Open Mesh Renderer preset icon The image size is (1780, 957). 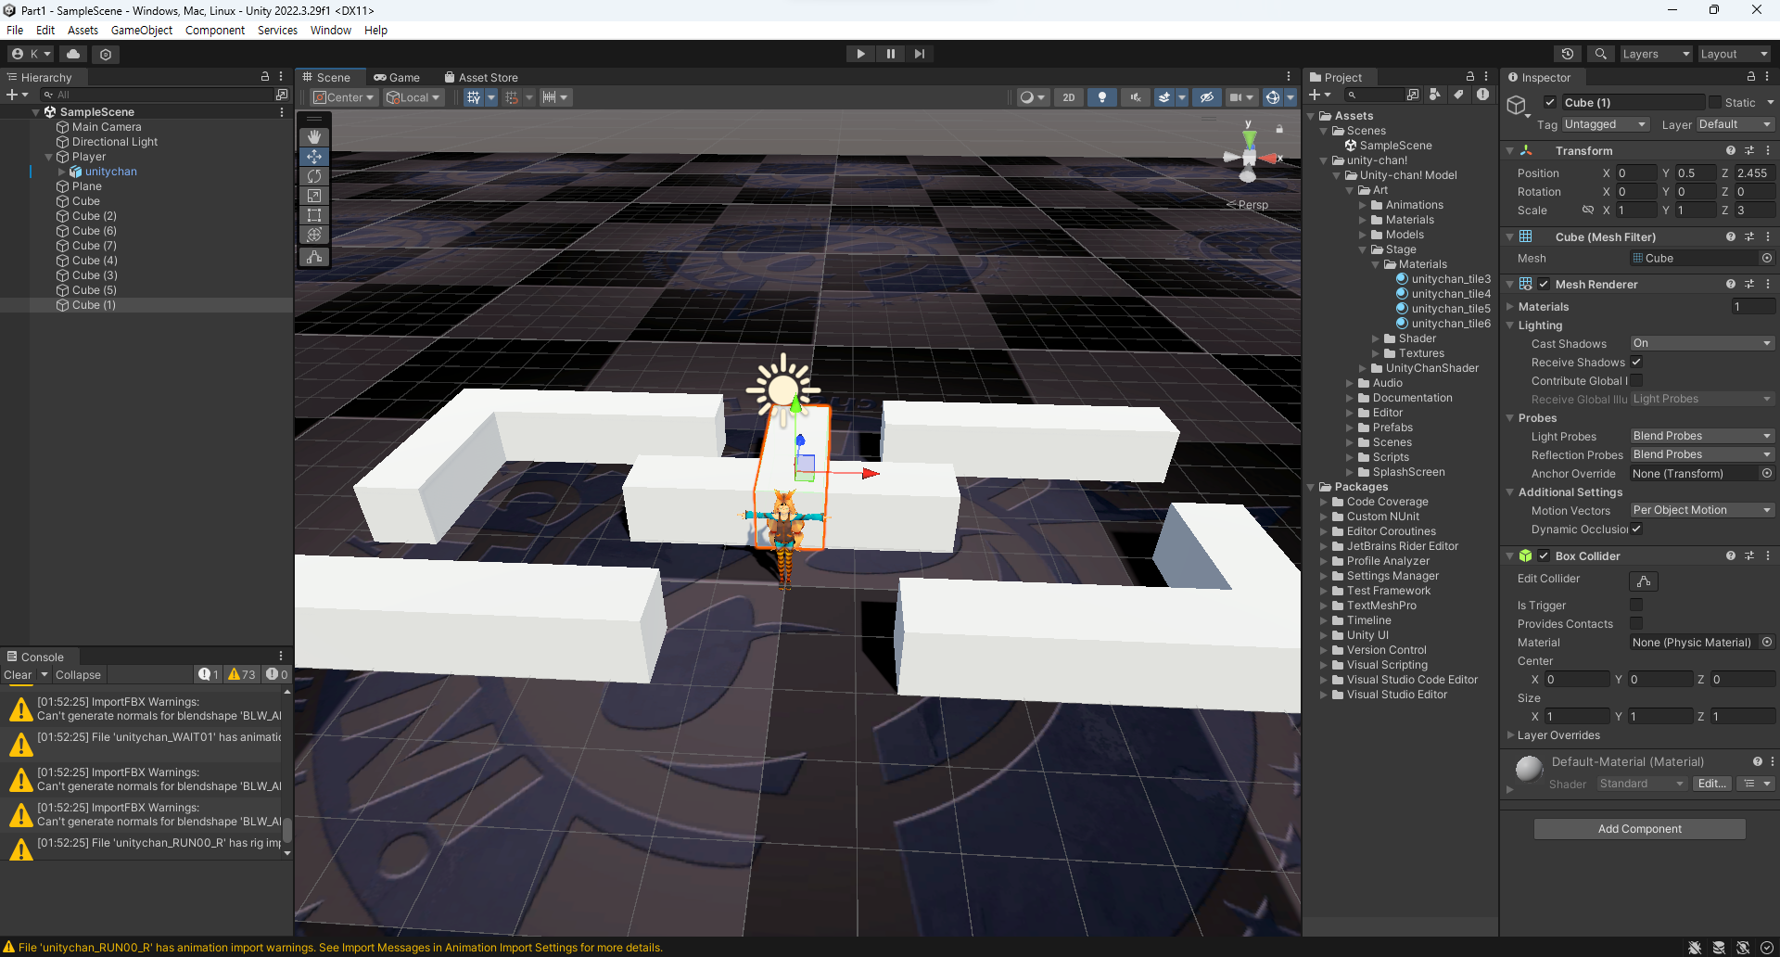(x=1749, y=284)
